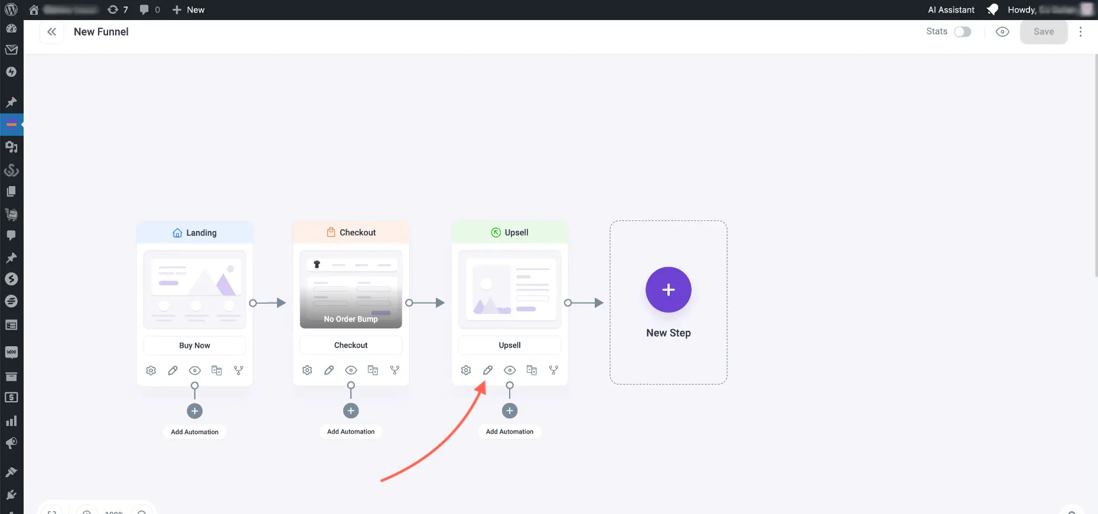Edit the Upsell step with pencil icon
This screenshot has height=514, width=1098.
point(488,370)
